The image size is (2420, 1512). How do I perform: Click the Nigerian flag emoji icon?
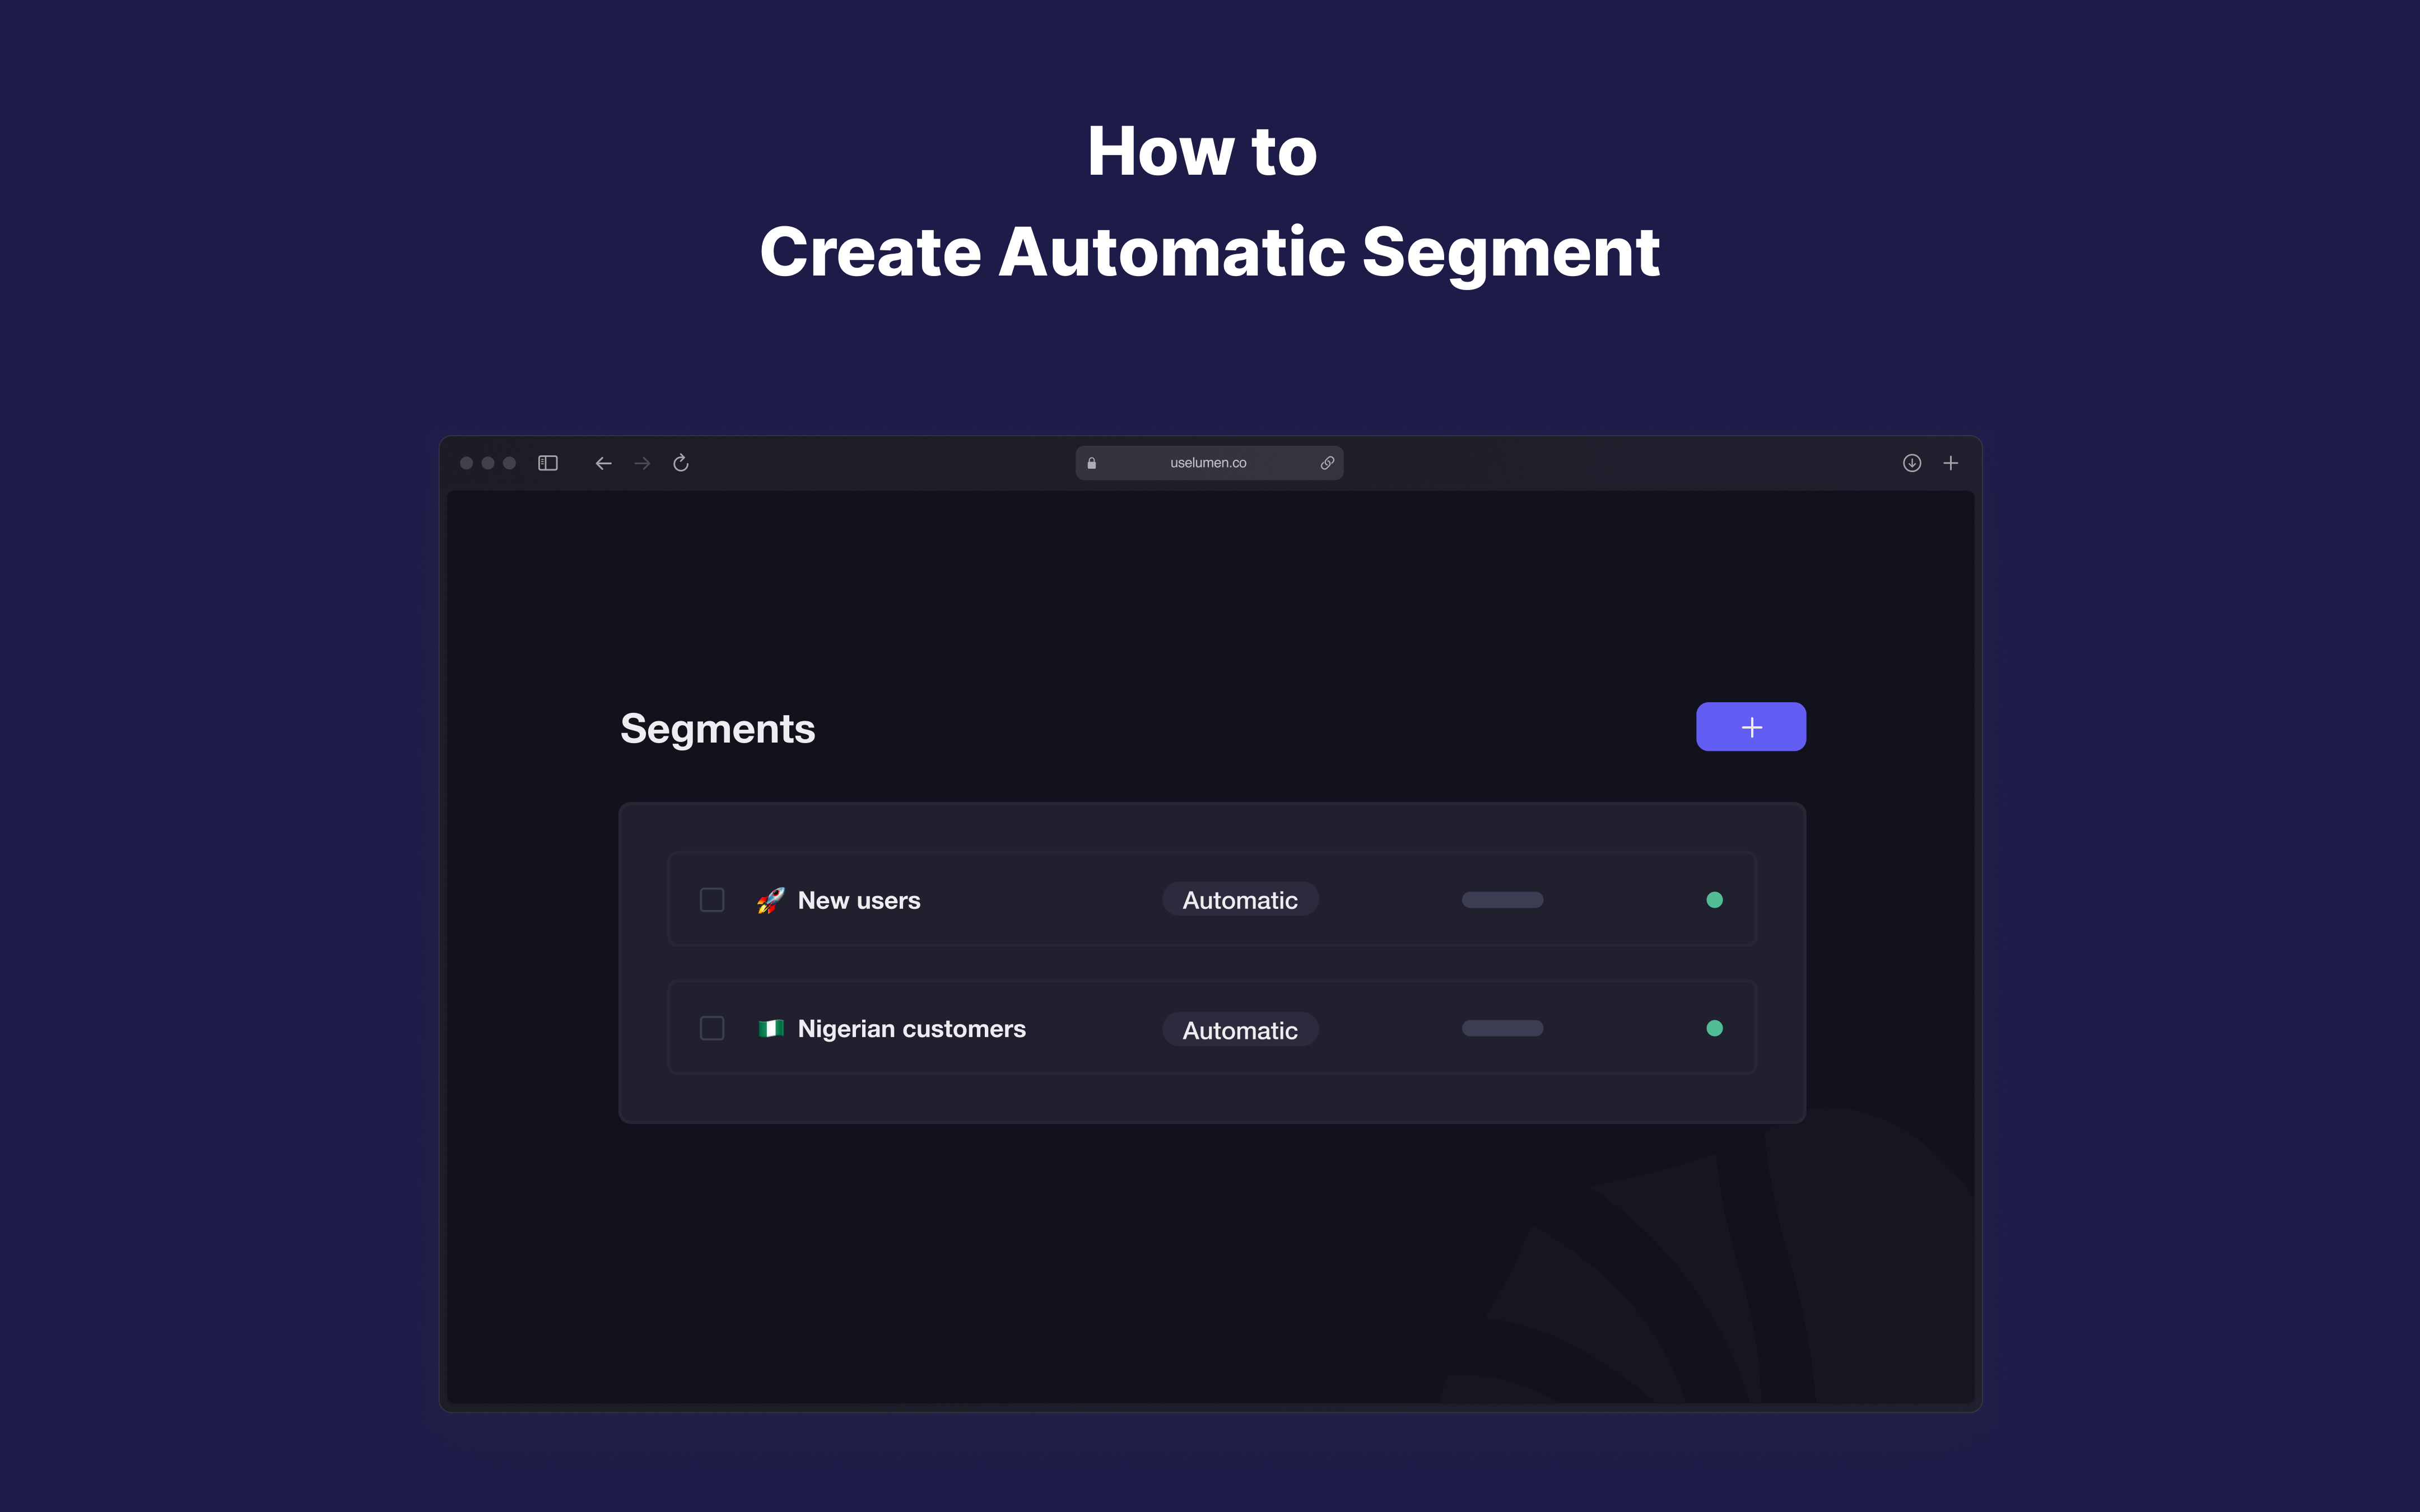click(x=770, y=1028)
